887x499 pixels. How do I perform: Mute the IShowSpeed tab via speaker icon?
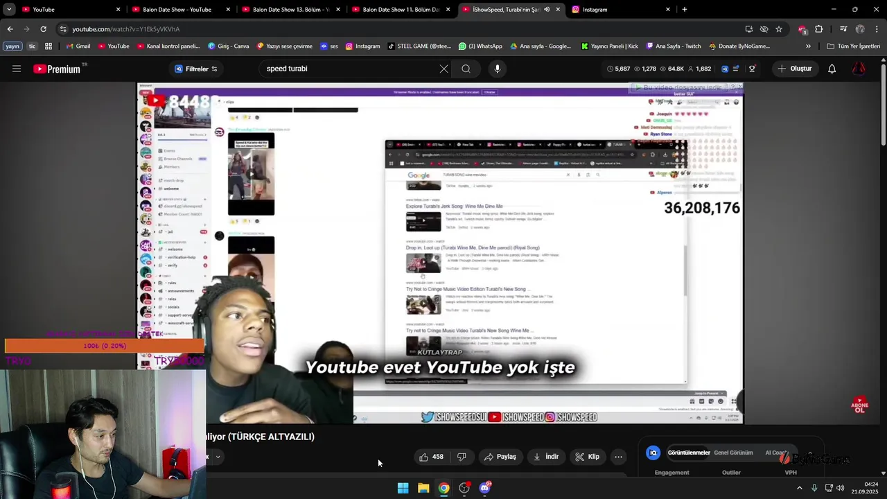pyautogui.click(x=547, y=9)
